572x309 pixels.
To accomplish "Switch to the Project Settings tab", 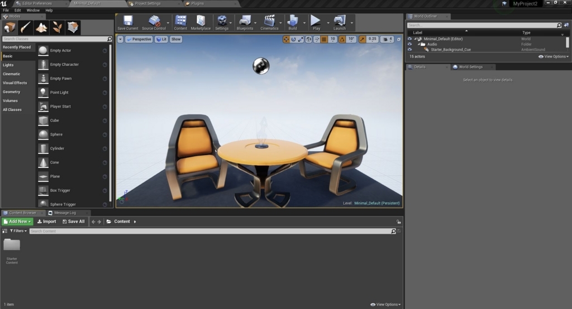I will coord(147,3).
